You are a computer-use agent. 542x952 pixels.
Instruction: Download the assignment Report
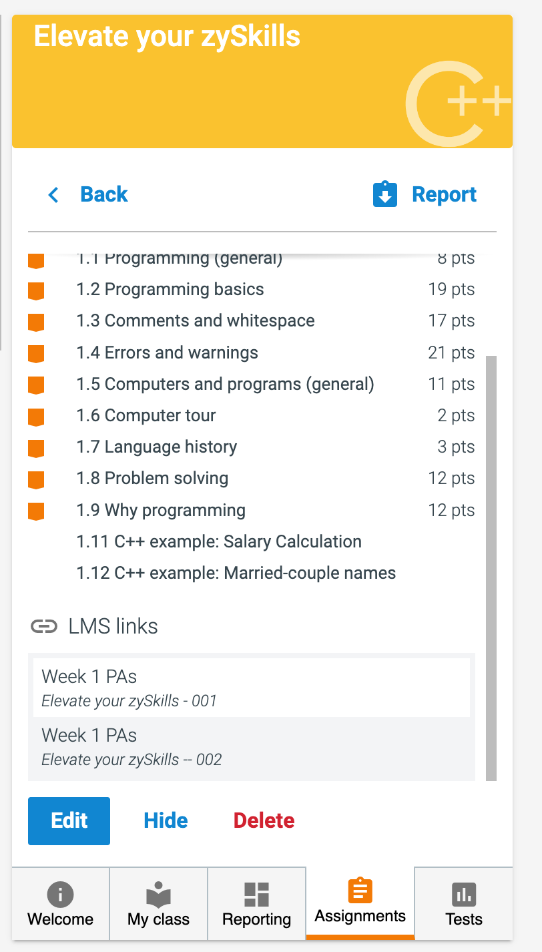pos(425,194)
